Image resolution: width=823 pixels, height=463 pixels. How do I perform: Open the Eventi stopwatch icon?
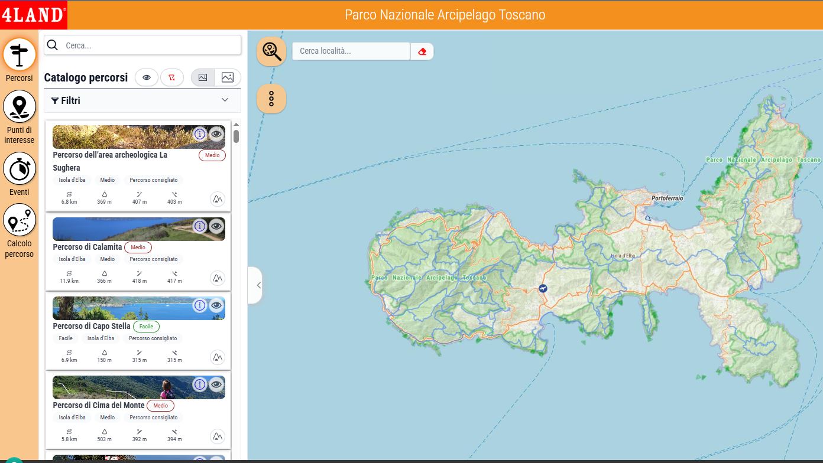[20, 168]
